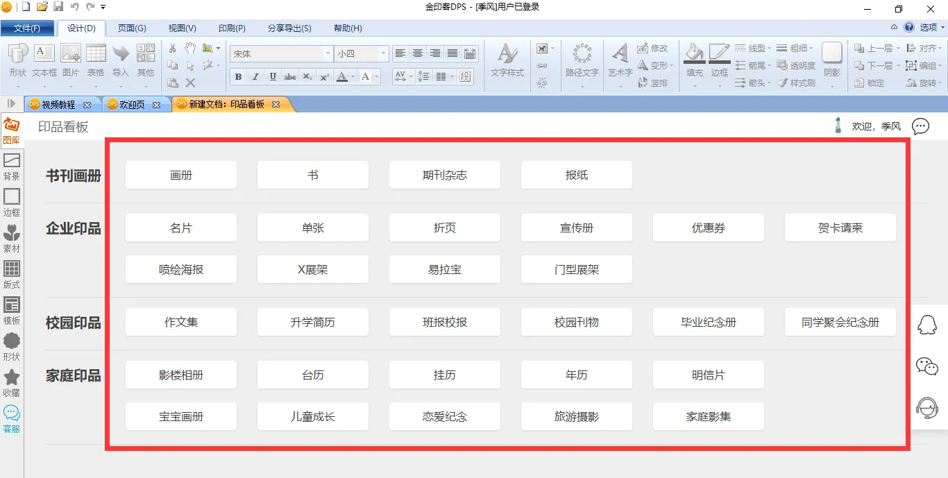This screenshot has width=948, height=478.
Task: Choose the 台历 desk calendar product
Action: point(313,375)
